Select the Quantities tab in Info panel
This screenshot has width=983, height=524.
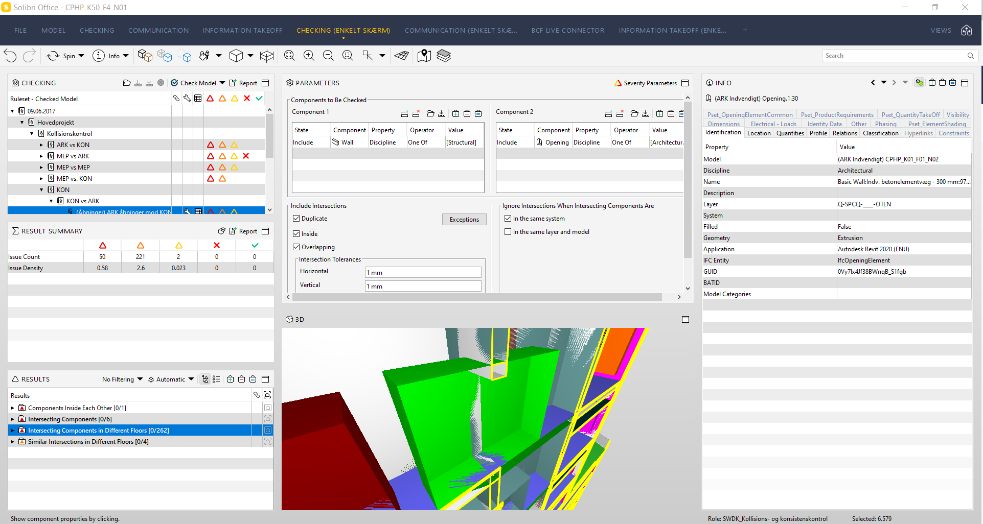pos(790,133)
